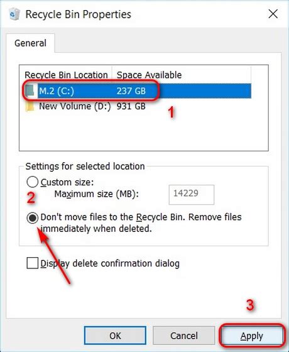The width and height of the screenshot is (289, 352).
Task: Enable Display delete confirmation dialog checkbox
Action: [32, 263]
